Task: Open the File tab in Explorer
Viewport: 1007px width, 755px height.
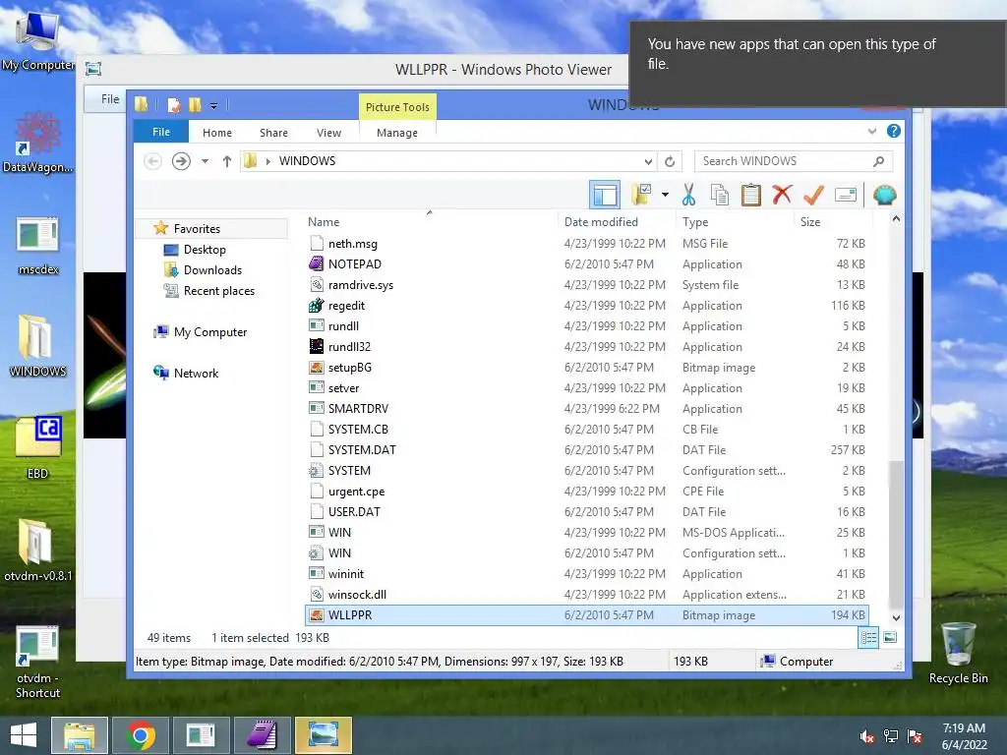Action: click(x=161, y=132)
